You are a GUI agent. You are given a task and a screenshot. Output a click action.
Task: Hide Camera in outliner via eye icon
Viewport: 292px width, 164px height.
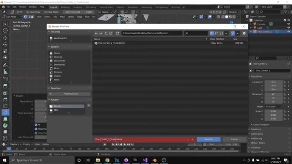(x=288, y=24)
